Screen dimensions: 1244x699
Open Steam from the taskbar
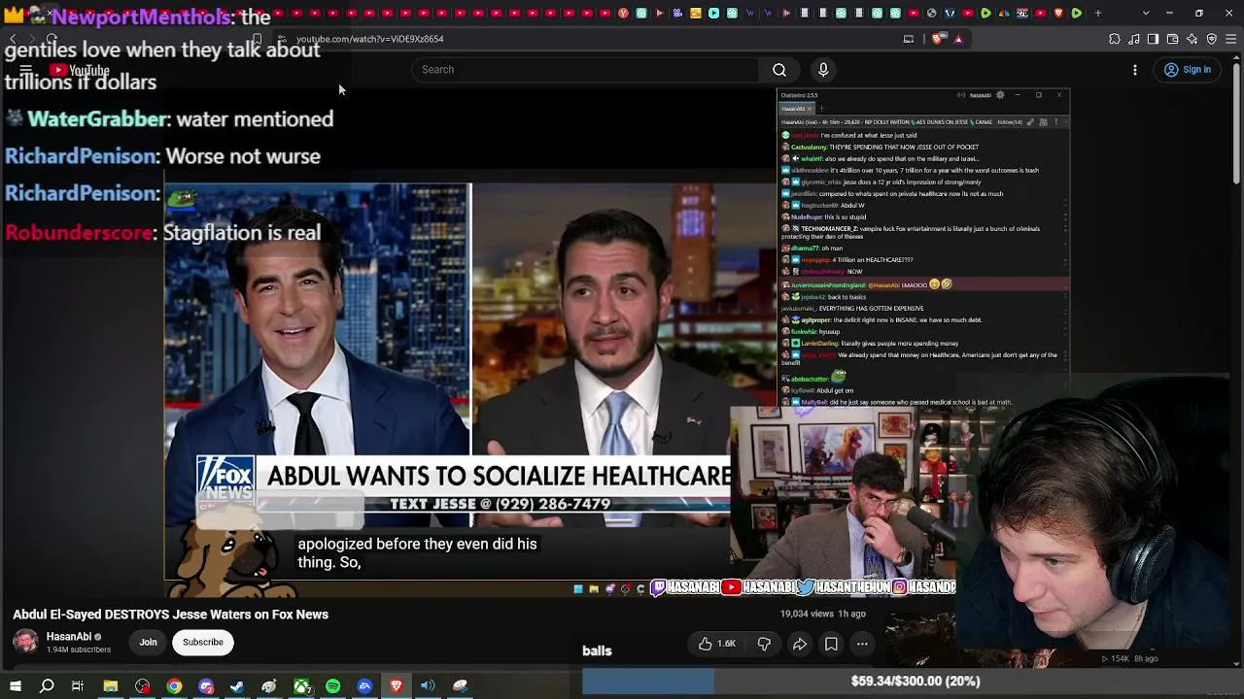coord(237,686)
